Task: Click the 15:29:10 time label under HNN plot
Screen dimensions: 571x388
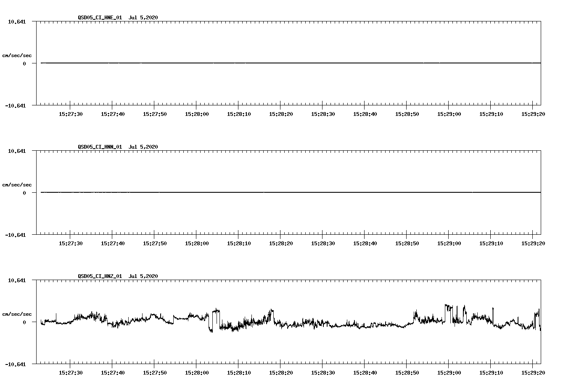Action: (x=491, y=244)
